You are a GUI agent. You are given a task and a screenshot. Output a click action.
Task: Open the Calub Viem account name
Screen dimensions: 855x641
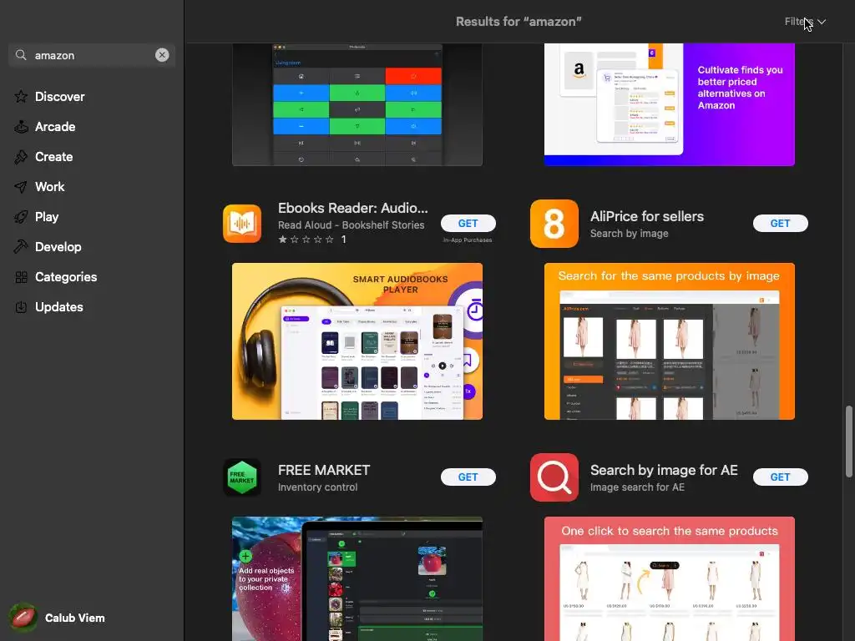(74, 618)
